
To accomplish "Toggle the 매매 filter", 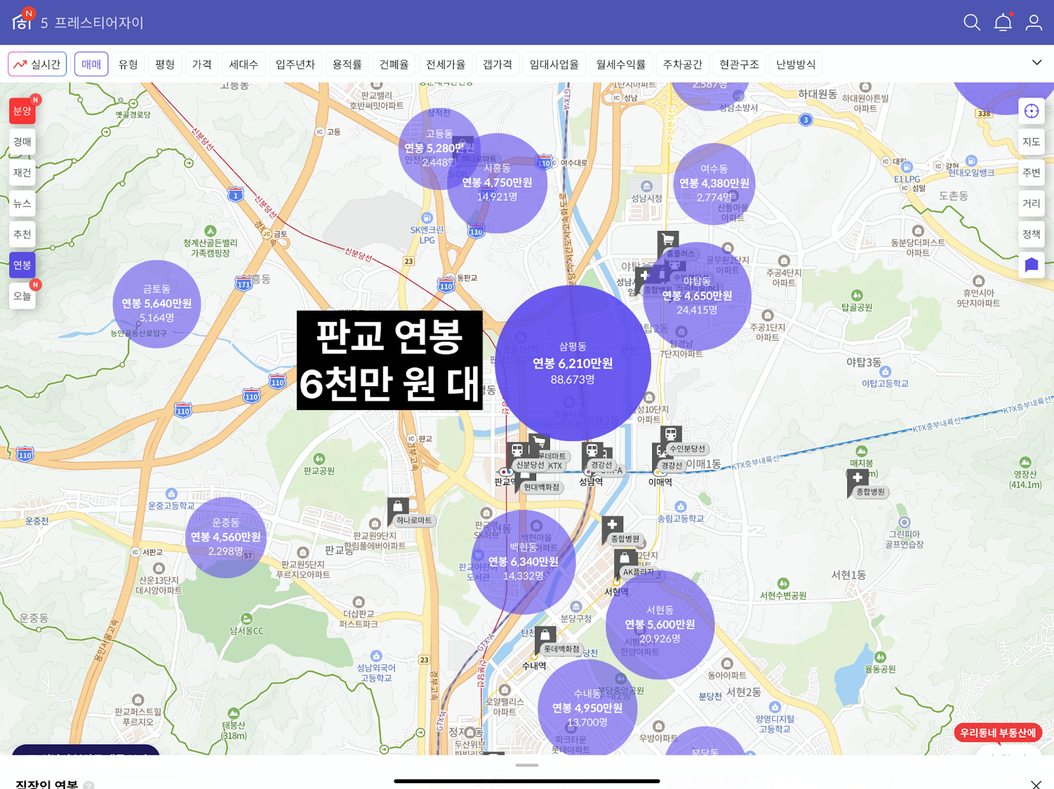I will 91,64.
